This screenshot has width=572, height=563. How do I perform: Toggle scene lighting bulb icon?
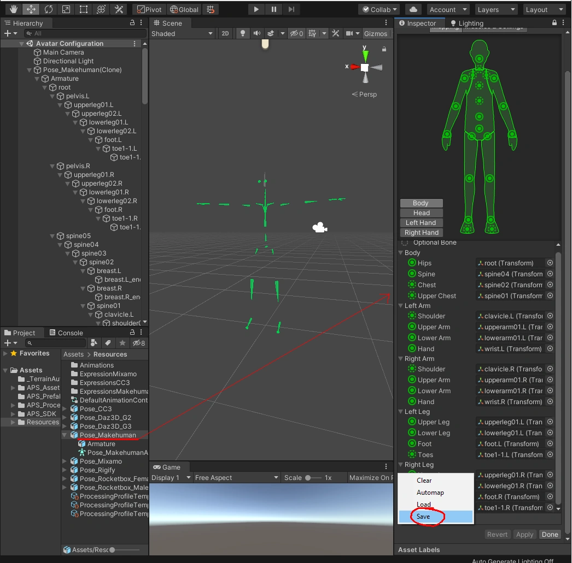pyautogui.click(x=243, y=34)
